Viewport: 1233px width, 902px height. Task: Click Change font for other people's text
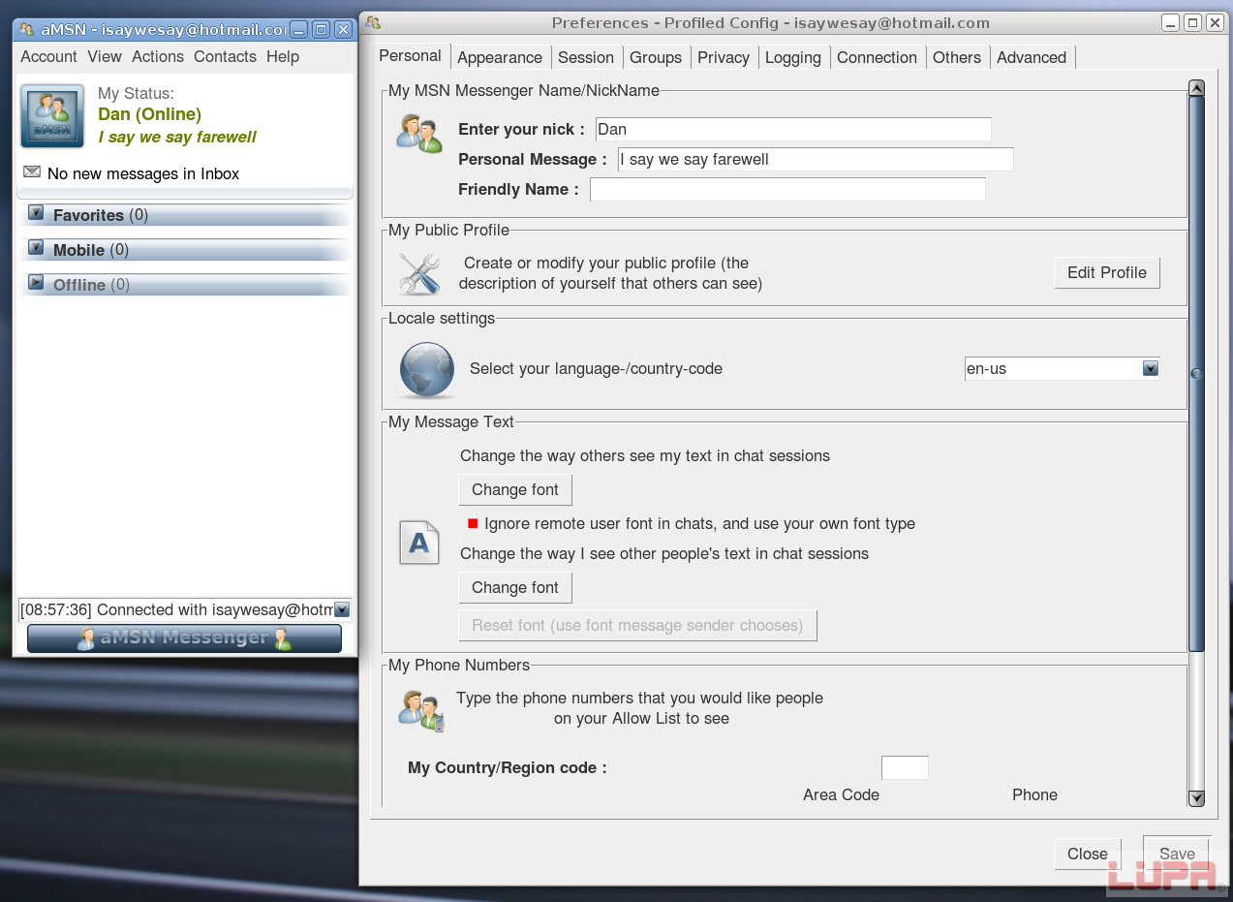pos(515,587)
